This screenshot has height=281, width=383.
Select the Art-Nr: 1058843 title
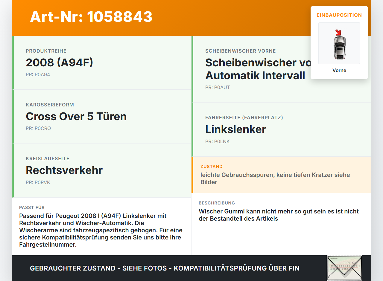click(x=91, y=17)
